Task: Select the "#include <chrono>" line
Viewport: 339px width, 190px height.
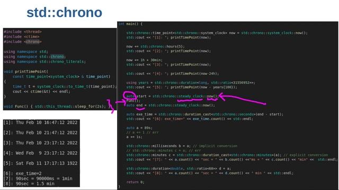Action: [23, 42]
